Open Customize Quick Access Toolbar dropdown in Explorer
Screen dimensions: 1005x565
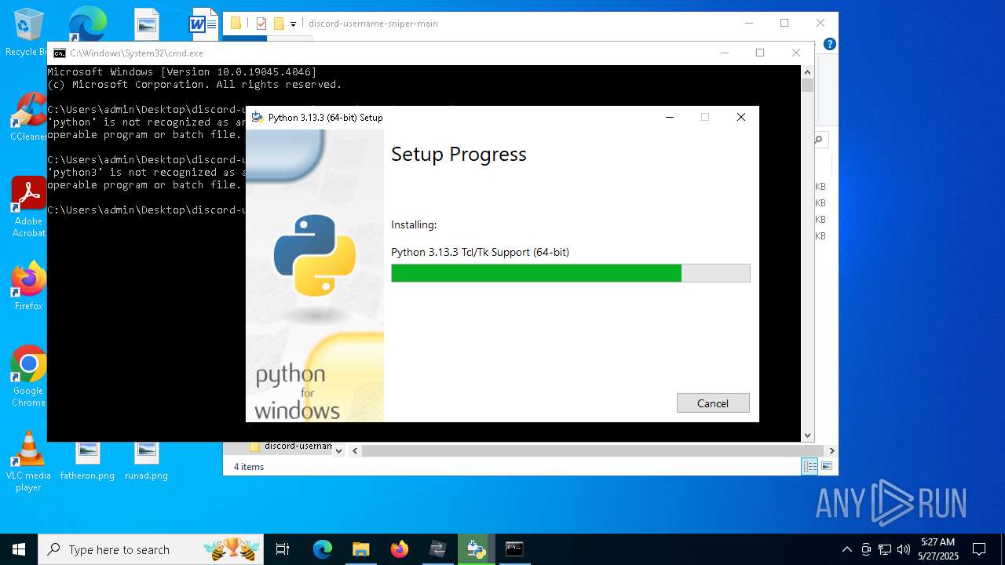coord(293,24)
